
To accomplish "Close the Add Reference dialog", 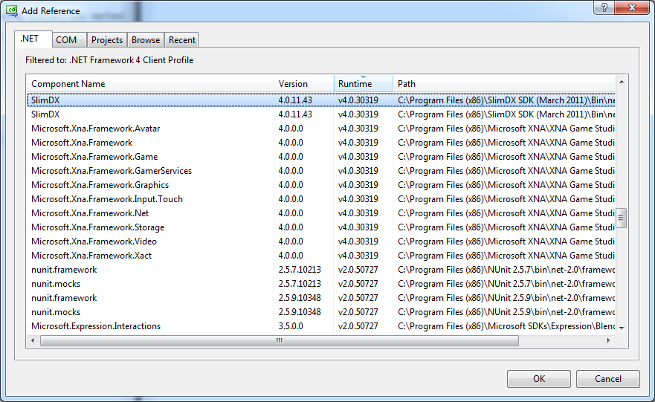I will (632, 7).
